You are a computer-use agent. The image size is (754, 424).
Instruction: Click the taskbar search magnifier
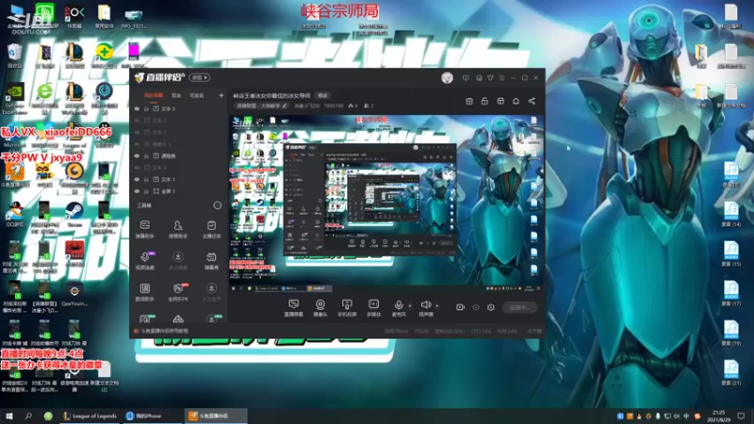(x=28, y=416)
